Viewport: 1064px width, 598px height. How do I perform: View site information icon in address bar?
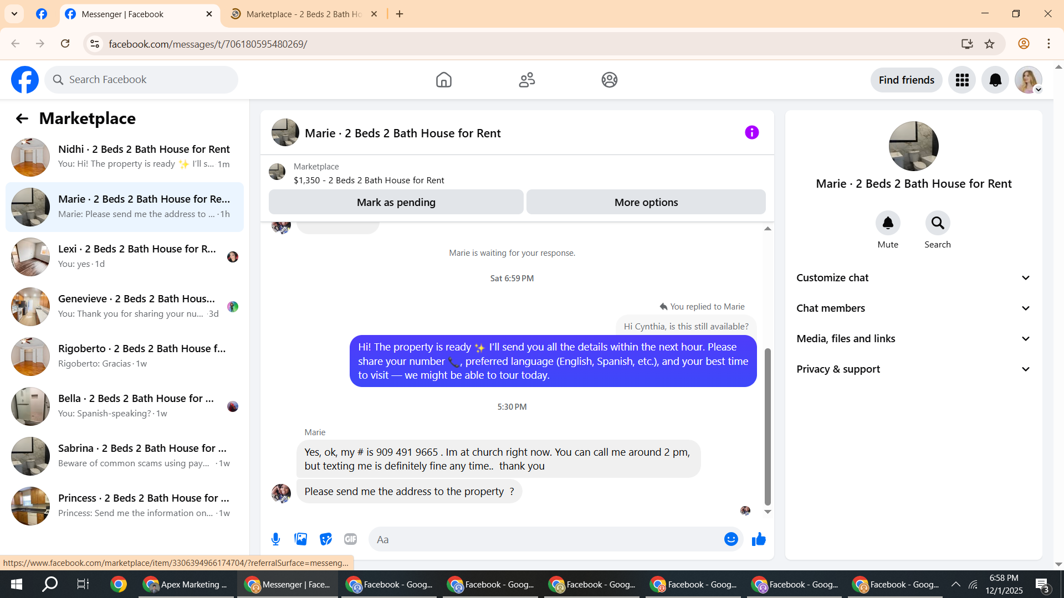point(95,44)
